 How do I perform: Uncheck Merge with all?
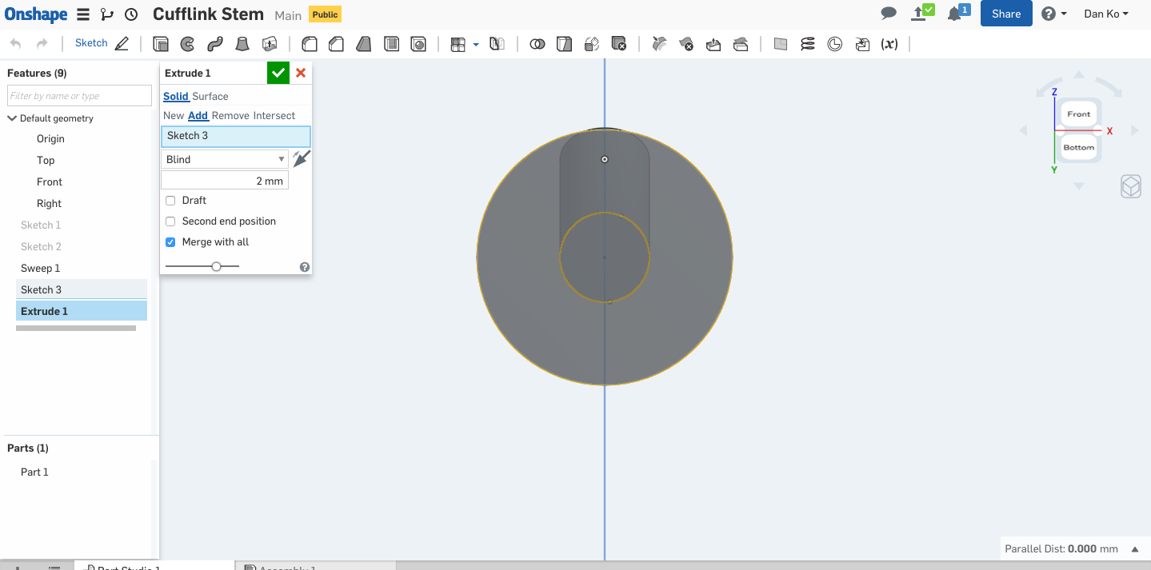[x=170, y=242]
